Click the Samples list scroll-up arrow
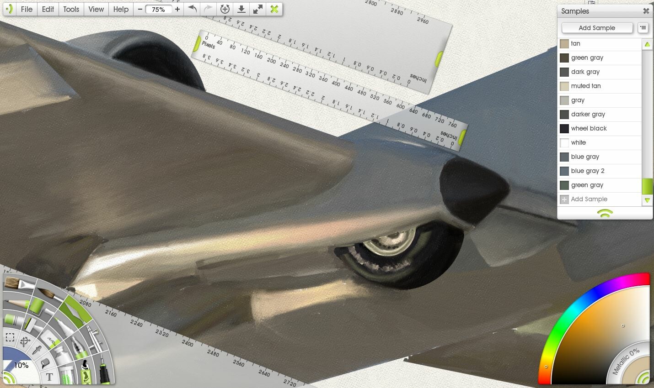Image resolution: width=654 pixels, height=388 pixels. 647,44
